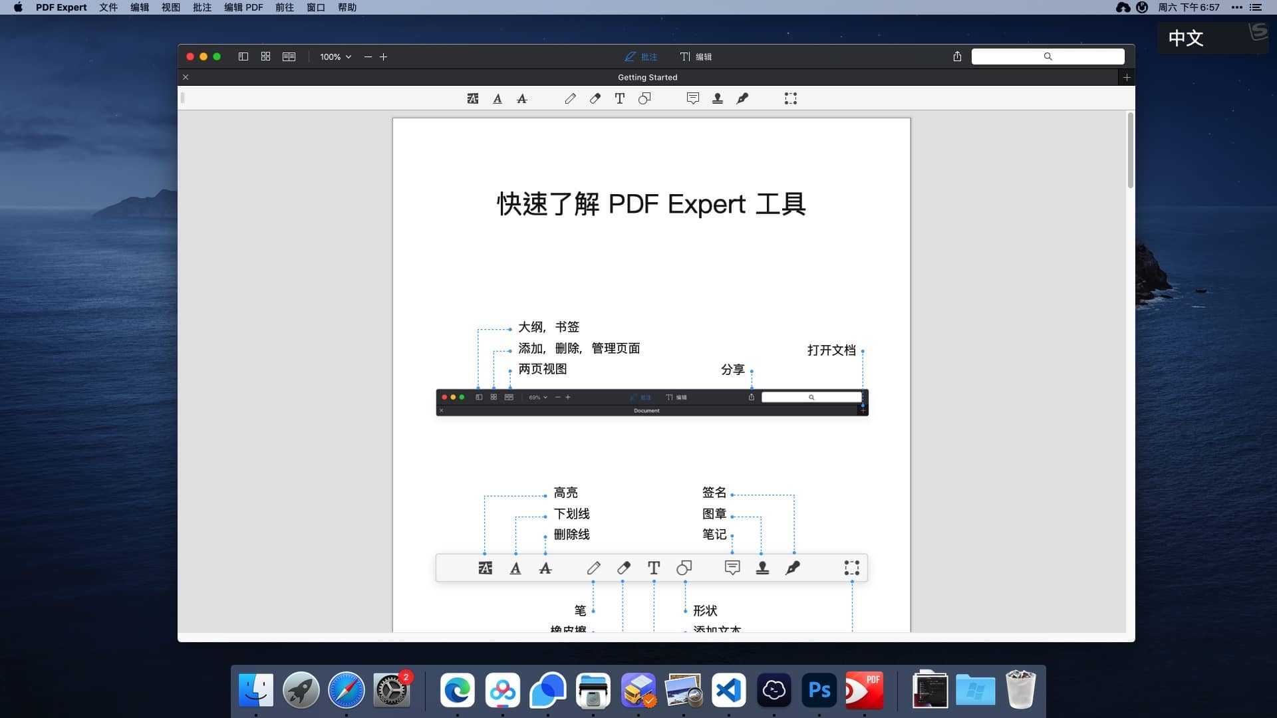The image size is (1277, 718).
Task: Show page thumbnails grid view
Action: pyautogui.click(x=265, y=57)
